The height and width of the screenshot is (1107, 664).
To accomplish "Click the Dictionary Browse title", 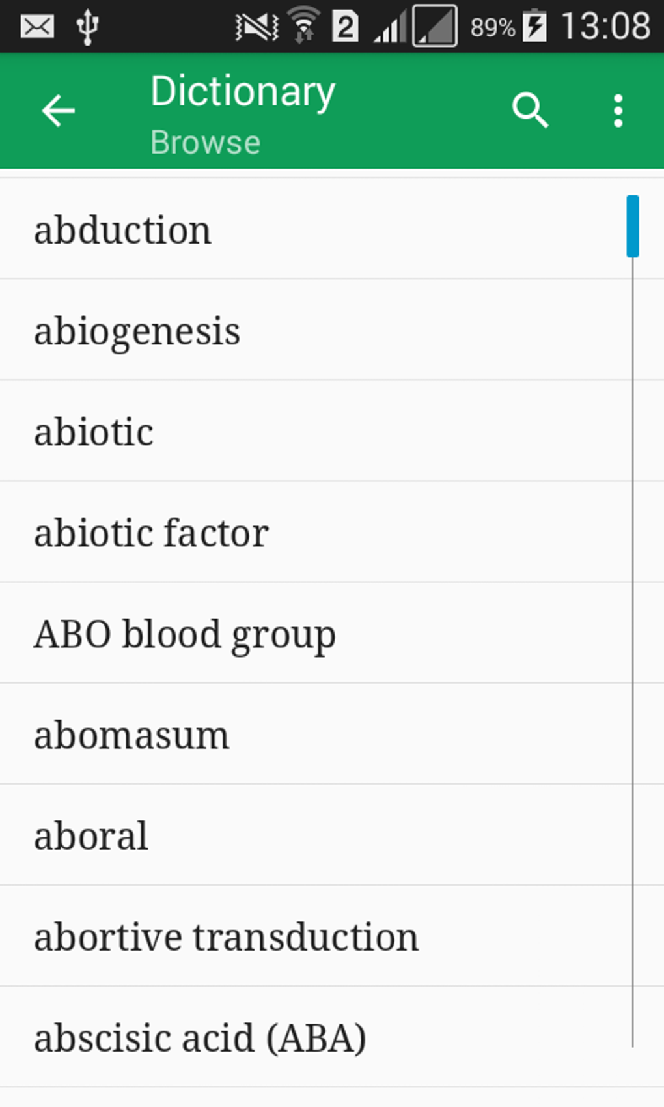I will pyautogui.click(x=242, y=111).
